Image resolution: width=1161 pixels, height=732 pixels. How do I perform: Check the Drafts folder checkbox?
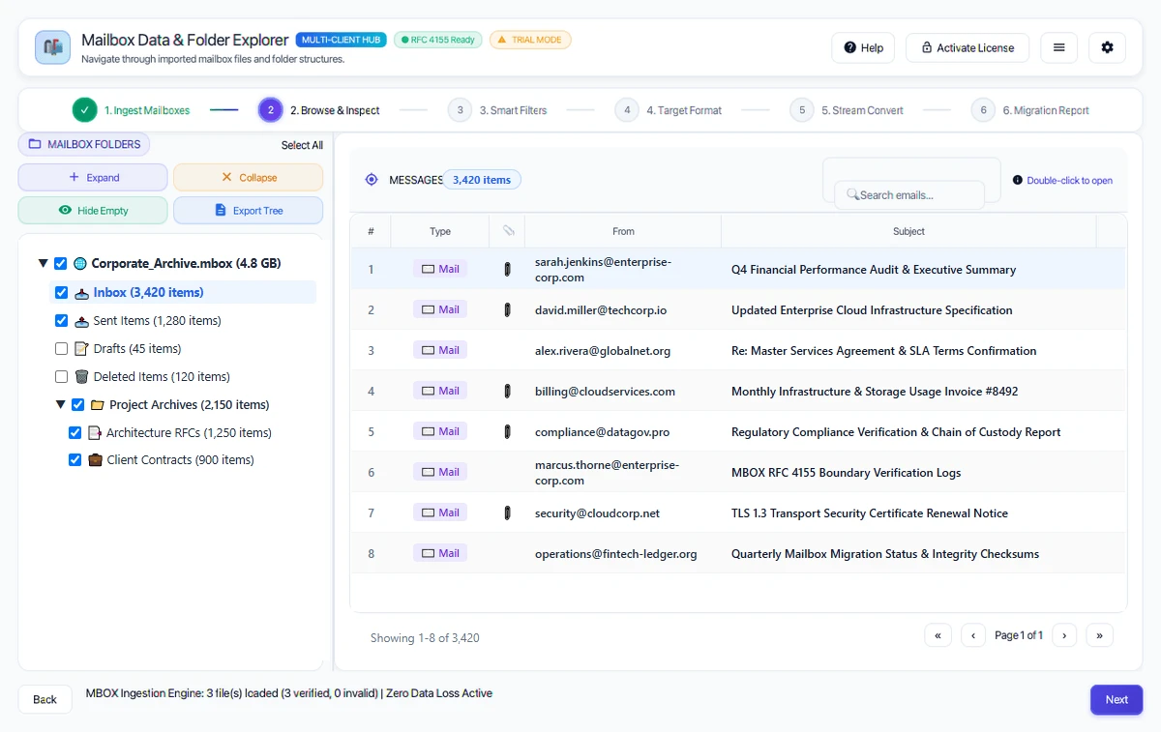(62, 349)
